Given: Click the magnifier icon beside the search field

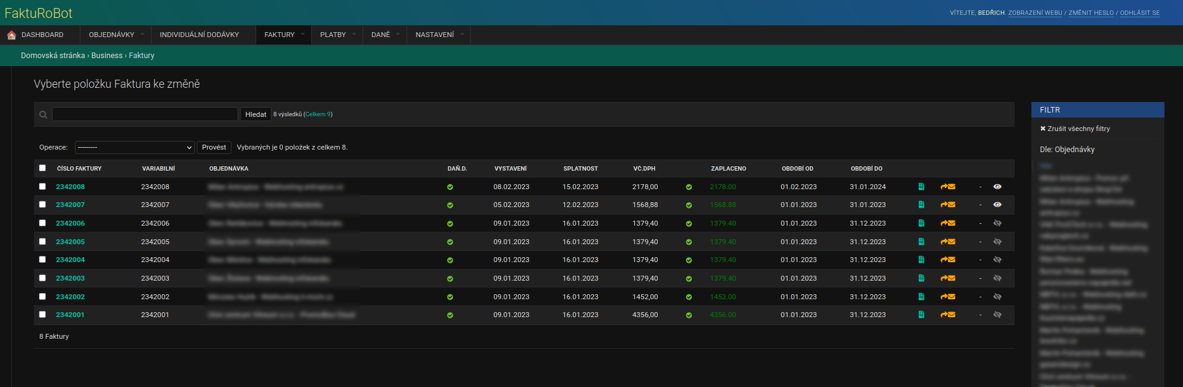Looking at the screenshot, I should coord(43,114).
